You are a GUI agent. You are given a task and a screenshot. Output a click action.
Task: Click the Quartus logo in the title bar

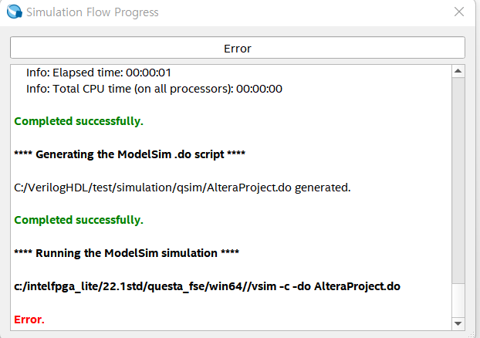(x=13, y=12)
